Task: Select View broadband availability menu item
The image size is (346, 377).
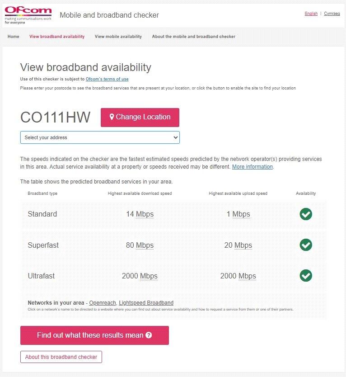Action: 57,37
